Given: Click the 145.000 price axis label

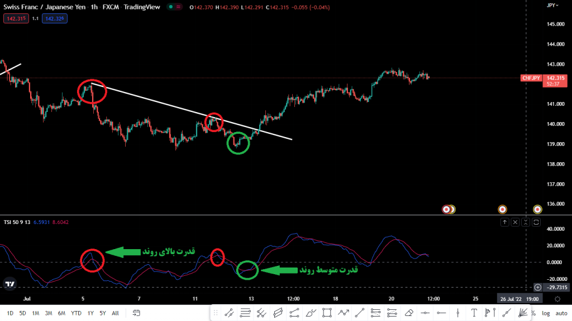Looking at the screenshot, I should 556,24.
